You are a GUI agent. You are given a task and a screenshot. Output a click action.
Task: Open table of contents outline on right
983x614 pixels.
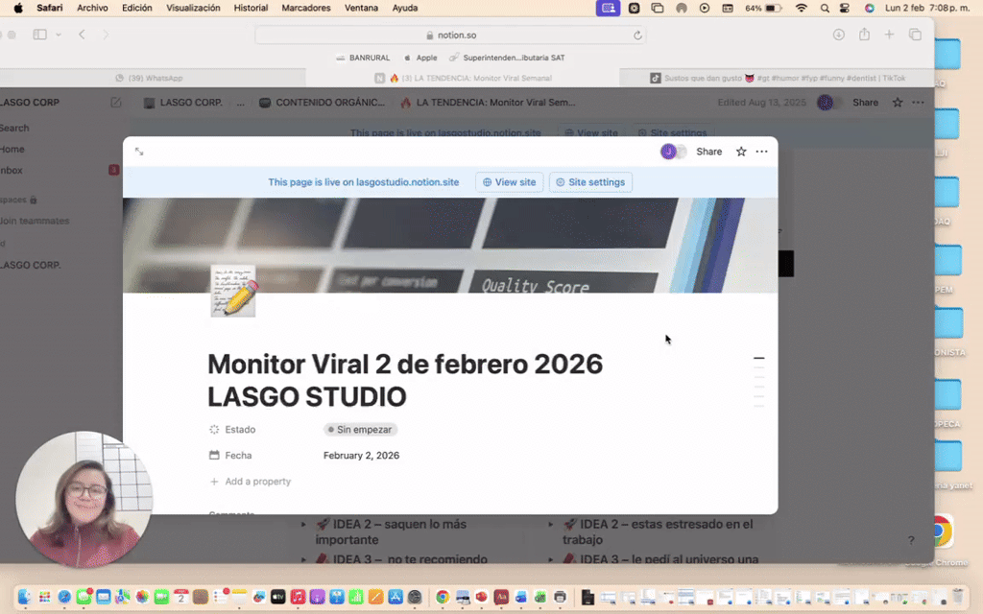(x=758, y=382)
